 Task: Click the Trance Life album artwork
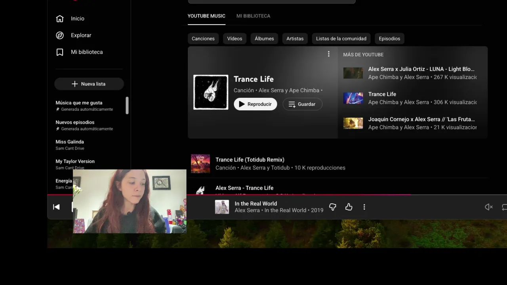211,92
